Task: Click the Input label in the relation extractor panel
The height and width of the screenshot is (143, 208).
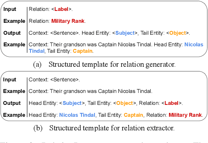Action: [x=10, y=80]
